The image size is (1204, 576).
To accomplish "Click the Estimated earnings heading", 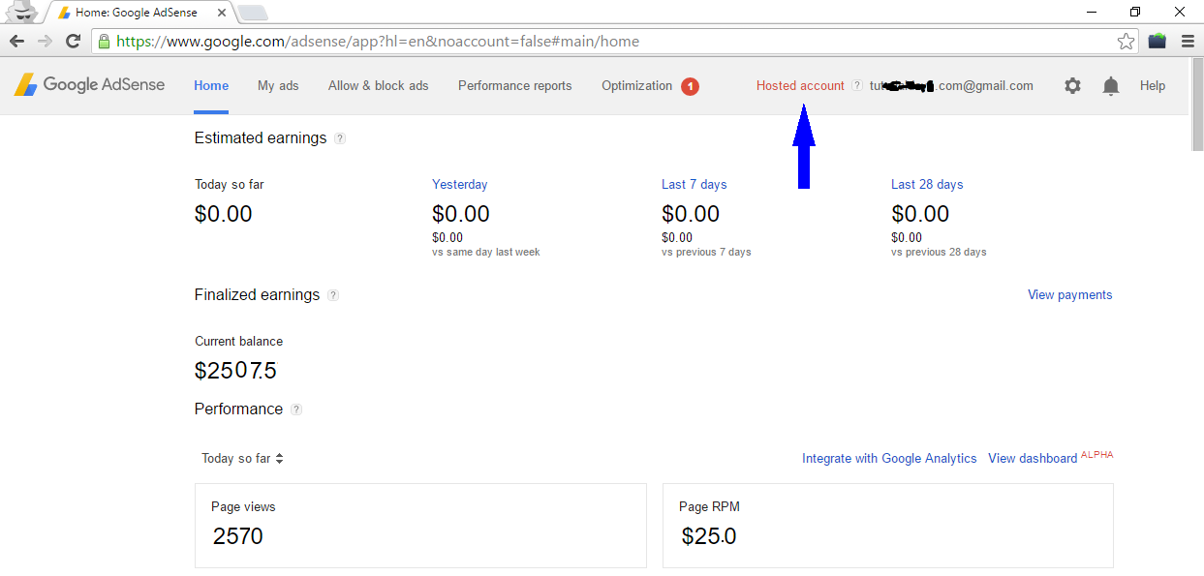I will [261, 138].
